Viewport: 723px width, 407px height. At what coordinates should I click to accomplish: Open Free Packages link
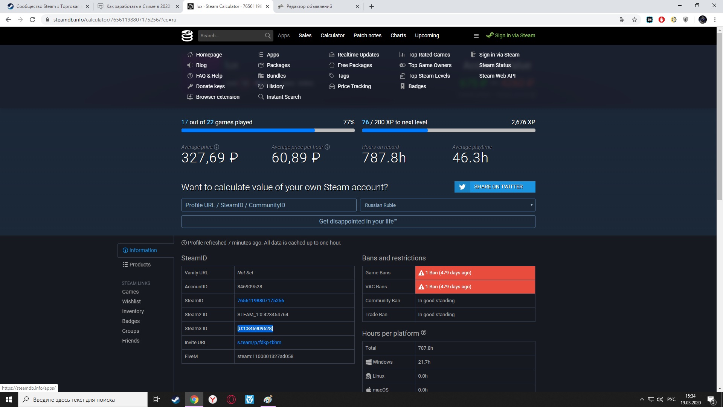tap(351, 65)
